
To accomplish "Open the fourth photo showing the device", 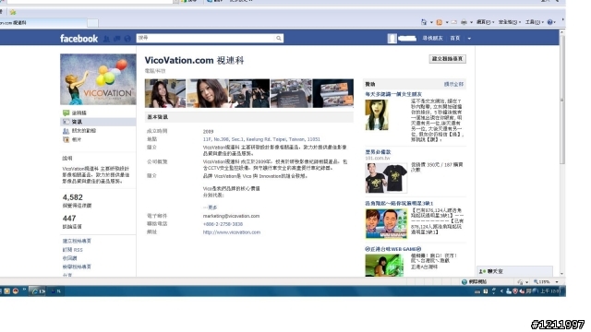I will point(292,93).
